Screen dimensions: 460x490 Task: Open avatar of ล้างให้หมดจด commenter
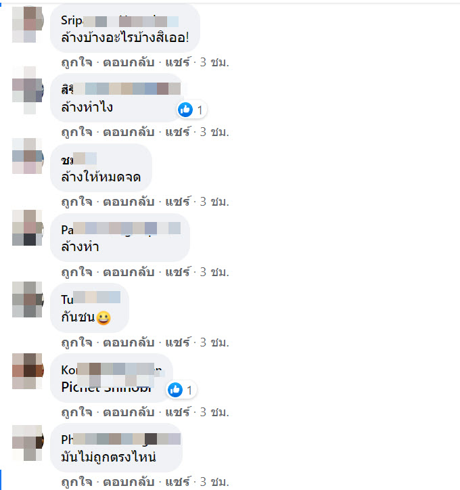[x=28, y=156]
